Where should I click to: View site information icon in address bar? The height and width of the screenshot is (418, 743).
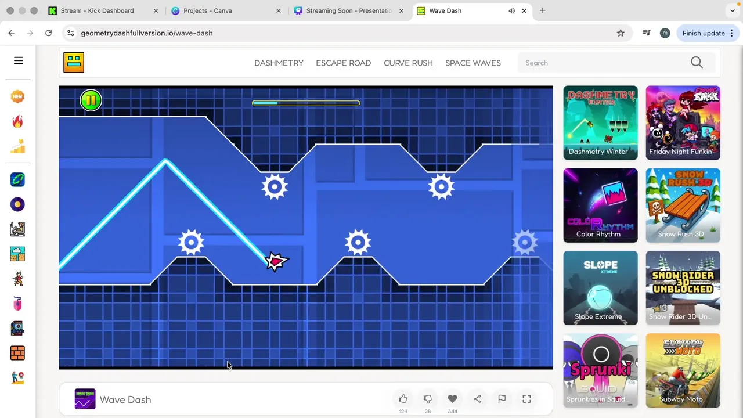(70, 33)
